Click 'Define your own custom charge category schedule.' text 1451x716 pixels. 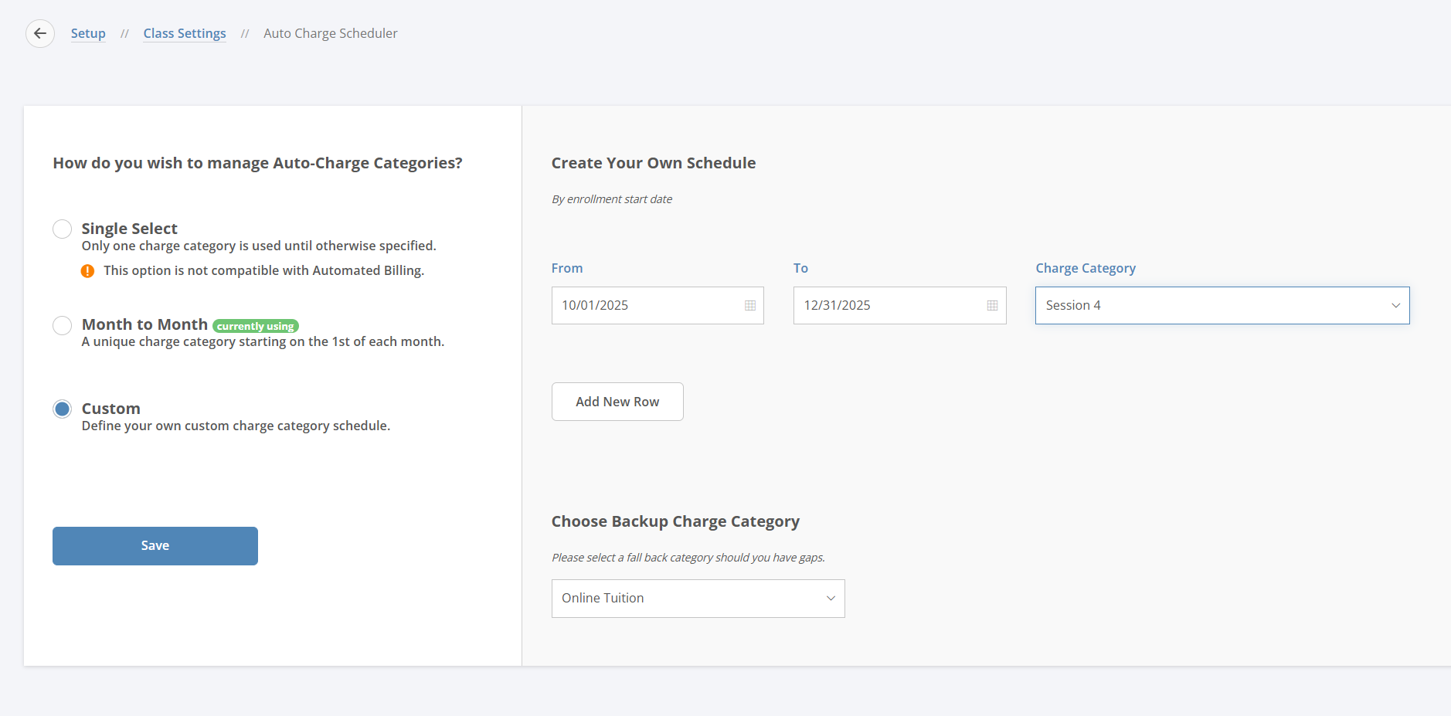pyautogui.click(x=236, y=426)
